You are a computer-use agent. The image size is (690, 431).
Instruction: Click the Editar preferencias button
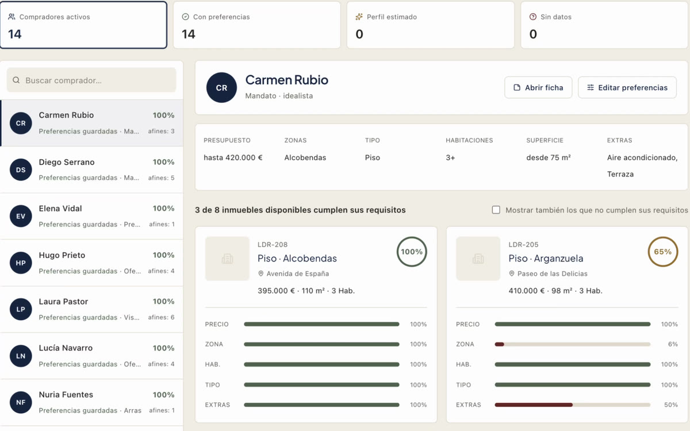(x=627, y=88)
